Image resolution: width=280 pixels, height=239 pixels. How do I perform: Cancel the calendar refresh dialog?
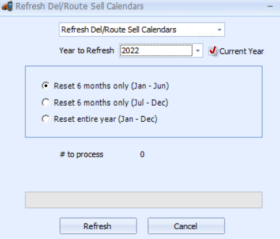click(186, 226)
